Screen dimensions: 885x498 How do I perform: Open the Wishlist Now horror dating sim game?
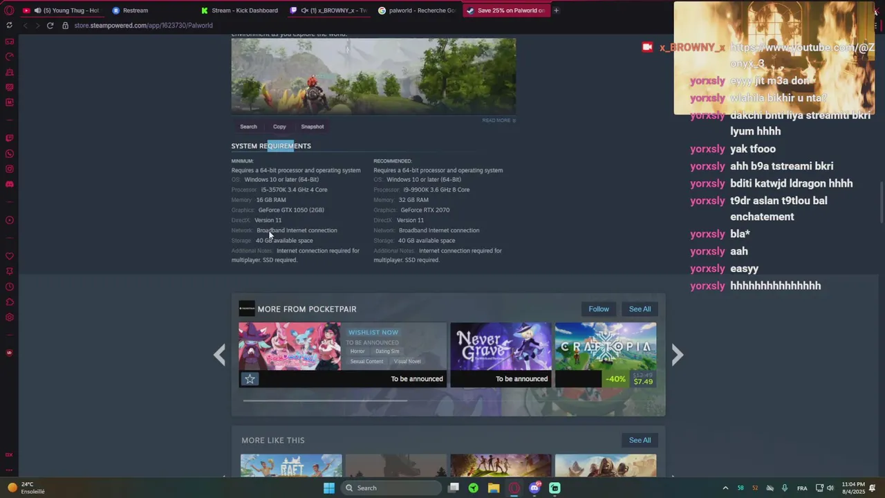tap(290, 347)
